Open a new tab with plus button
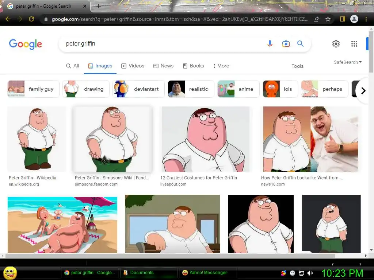Screen dimensions: 374x280 click(x=99, y=6)
